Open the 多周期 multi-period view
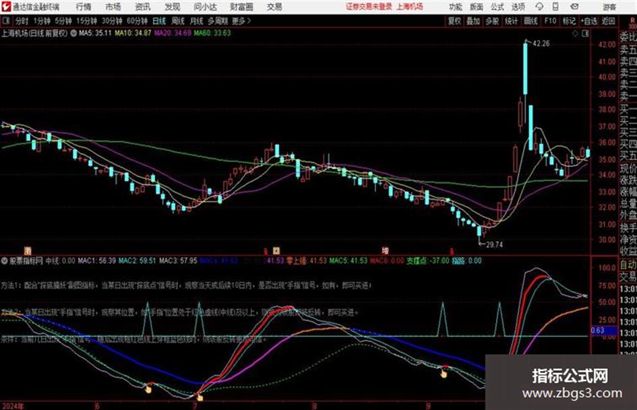Image resolution: width=637 pixels, height=410 pixels. coord(218,21)
